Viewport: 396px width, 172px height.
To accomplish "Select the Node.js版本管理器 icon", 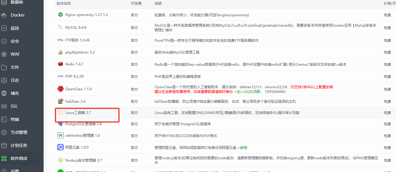I will 60,160.
